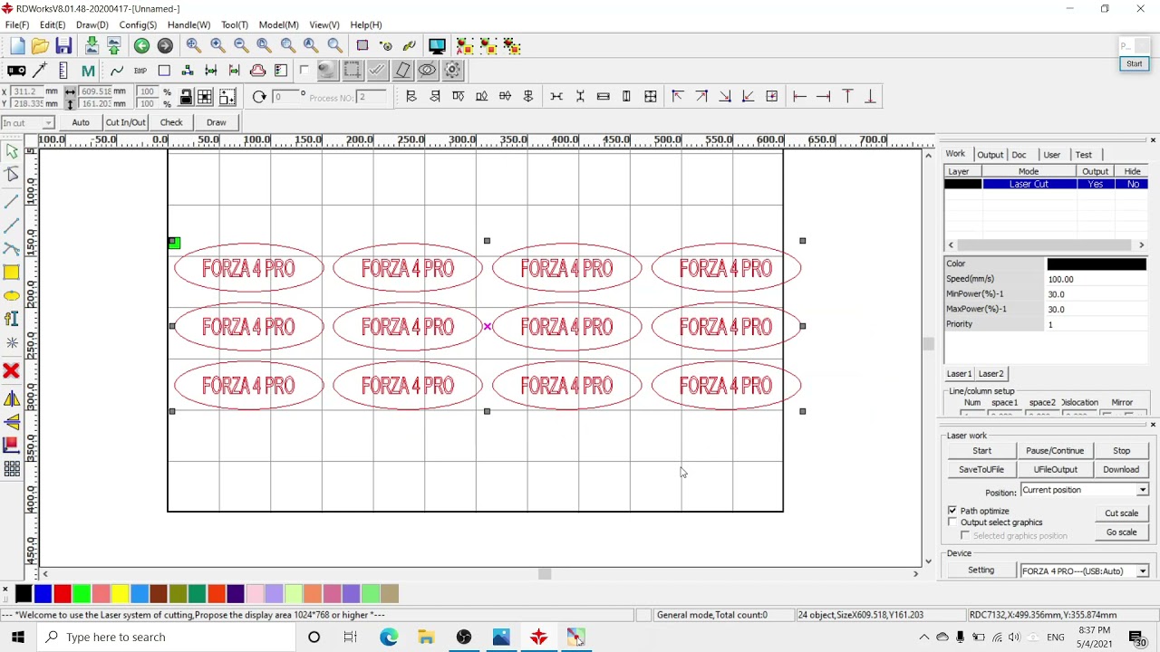The image size is (1160, 652).
Task: Select the Text tool
Action: click(12, 319)
